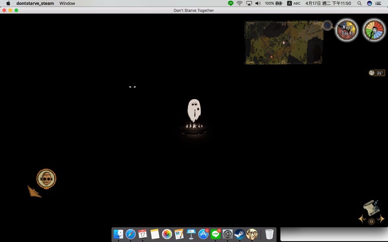Click the LINE status icon in menu bar
Image resolution: width=388 pixels, height=242 pixels.
click(x=231, y=3)
